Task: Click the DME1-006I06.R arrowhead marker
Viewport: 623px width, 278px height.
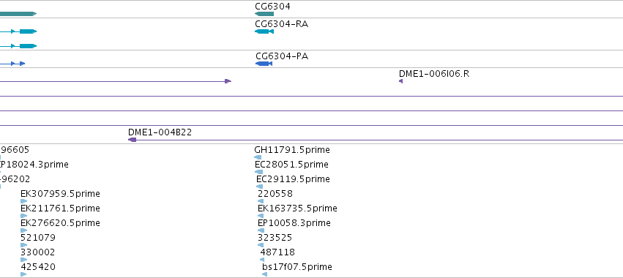Action: 400,81
